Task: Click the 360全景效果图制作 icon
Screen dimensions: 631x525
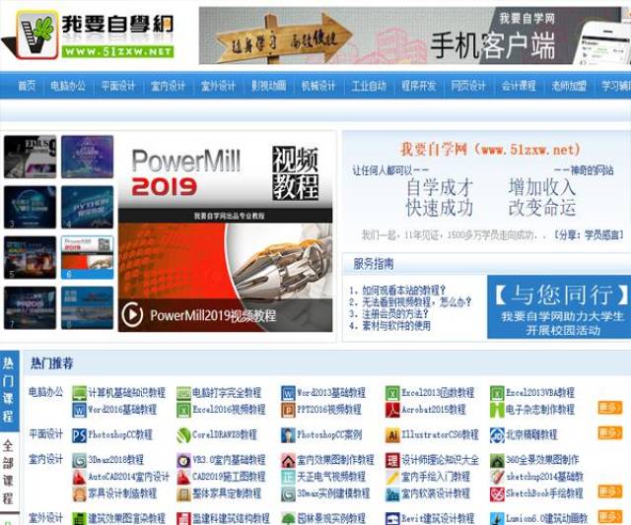Action: [x=497, y=460]
